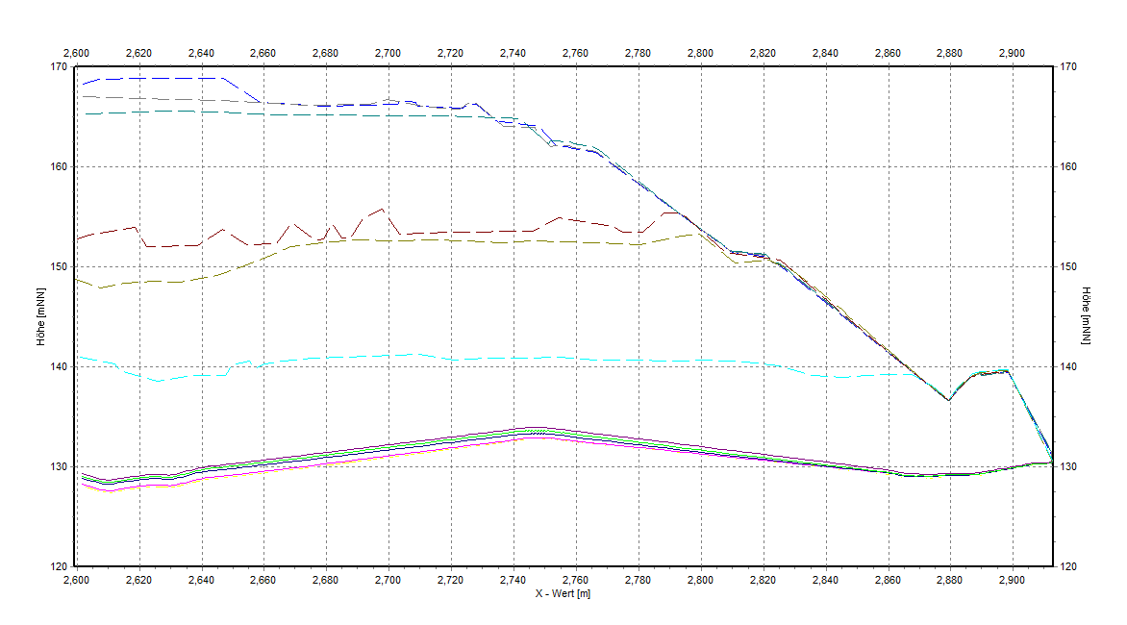Pick "2,780" on the top X axis

pyautogui.click(x=639, y=53)
